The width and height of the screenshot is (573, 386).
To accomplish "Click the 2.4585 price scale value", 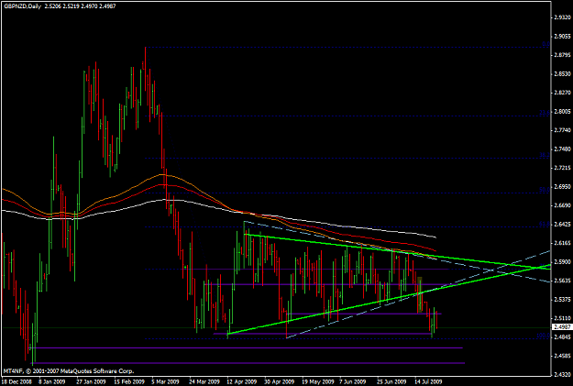I will click(x=562, y=356).
